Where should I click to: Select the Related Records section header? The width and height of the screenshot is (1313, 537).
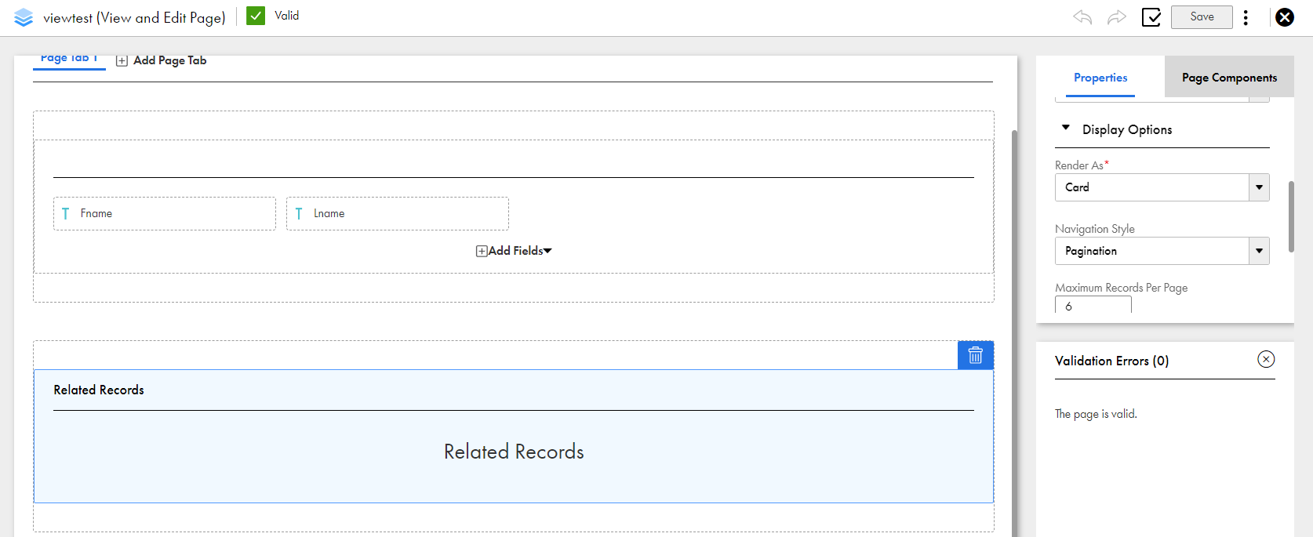tap(99, 390)
